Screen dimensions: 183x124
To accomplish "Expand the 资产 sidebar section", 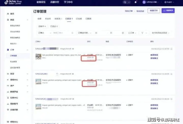I will point(27,86).
